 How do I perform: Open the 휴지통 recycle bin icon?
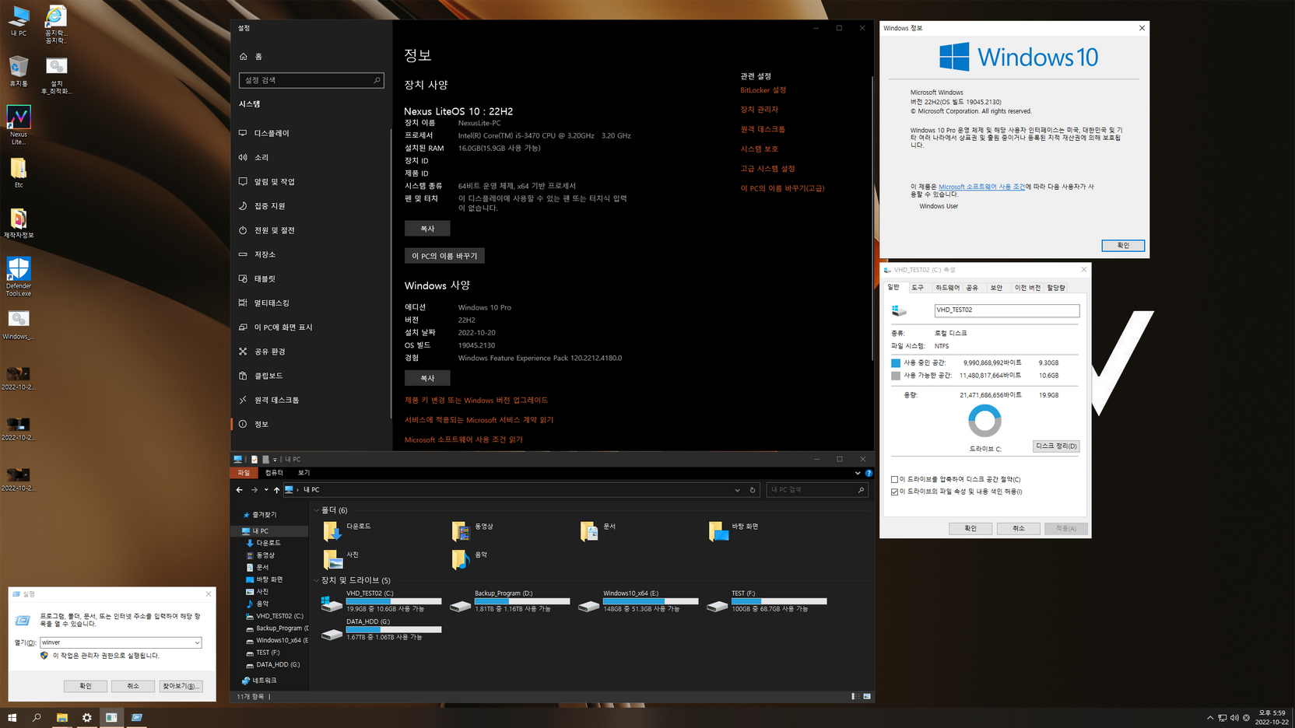[19, 71]
